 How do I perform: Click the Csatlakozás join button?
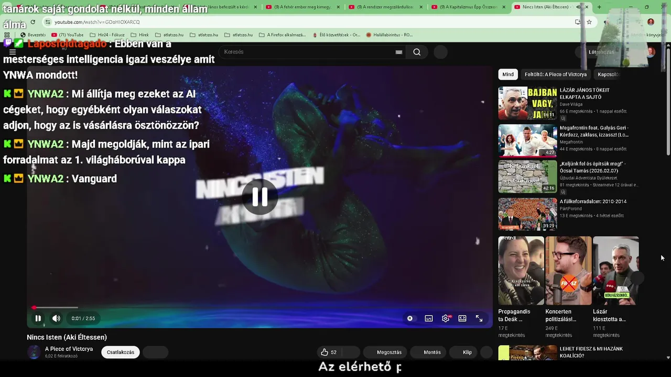121,352
